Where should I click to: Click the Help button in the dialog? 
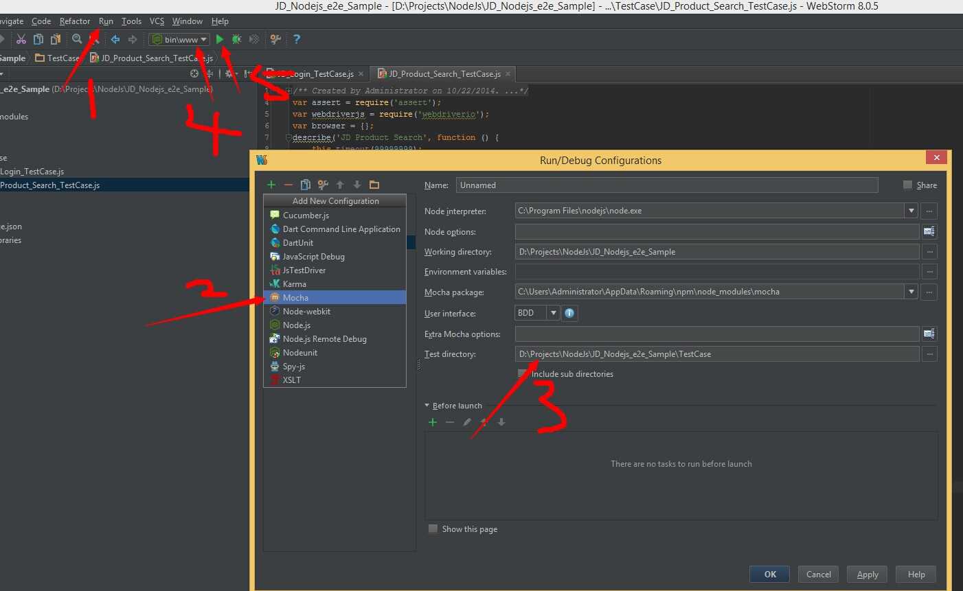(916, 575)
